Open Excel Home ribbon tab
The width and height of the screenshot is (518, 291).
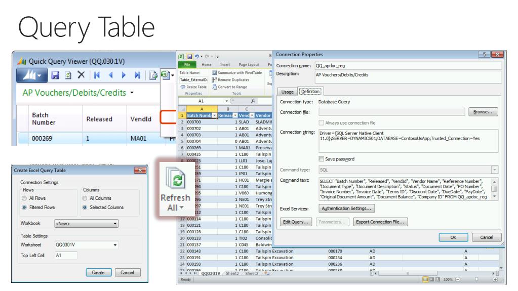coord(207,65)
